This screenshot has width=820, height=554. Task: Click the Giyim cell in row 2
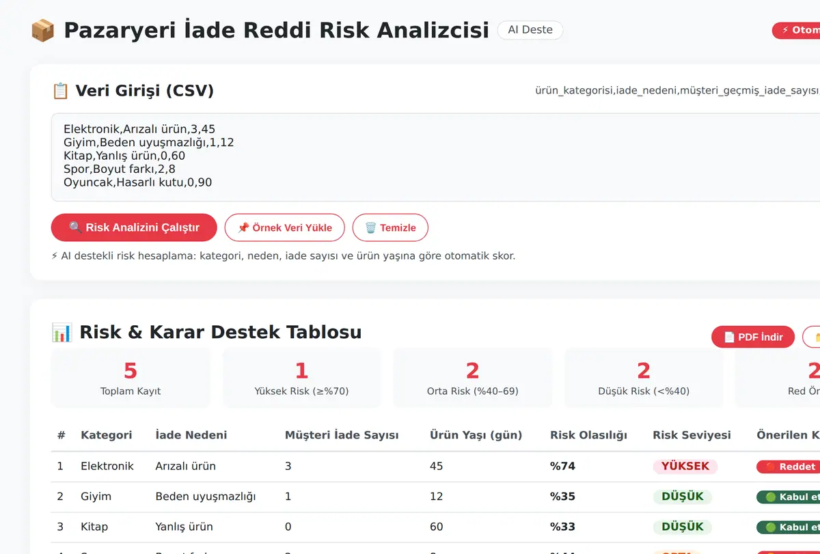[x=96, y=497]
